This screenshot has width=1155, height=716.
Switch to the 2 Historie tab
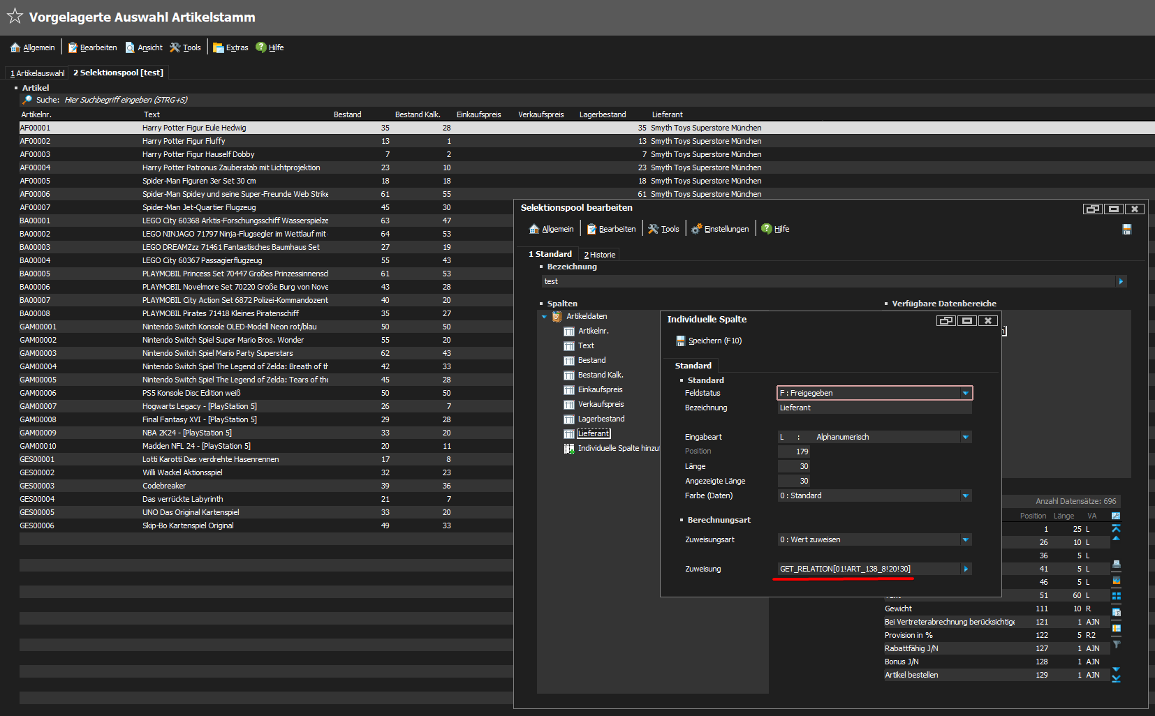coord(600,255)
